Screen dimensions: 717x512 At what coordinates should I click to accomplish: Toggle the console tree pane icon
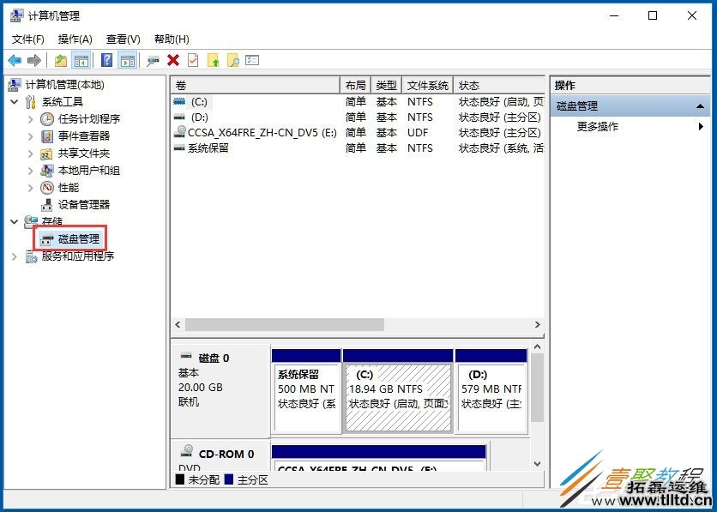pos(80,60)
